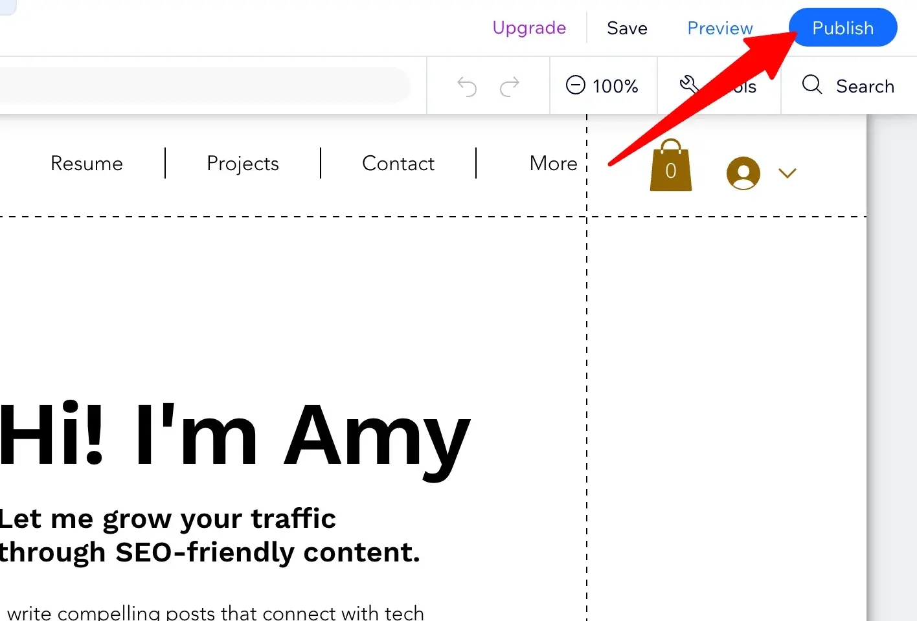Open the More menu in site navigation

(553, 164)
